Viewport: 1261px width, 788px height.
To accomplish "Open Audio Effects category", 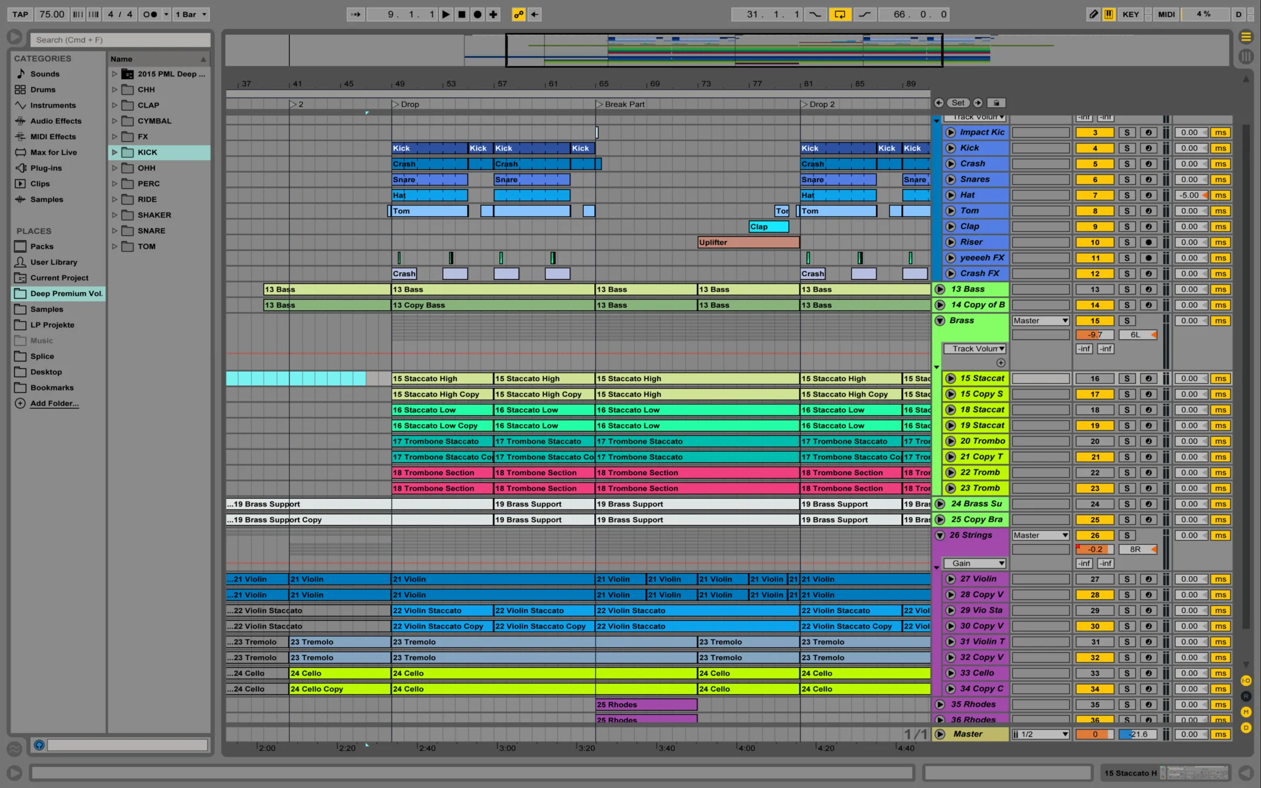I will coord(55,121).
